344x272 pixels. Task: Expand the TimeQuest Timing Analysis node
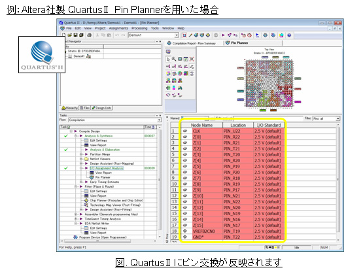coord(76,218)
